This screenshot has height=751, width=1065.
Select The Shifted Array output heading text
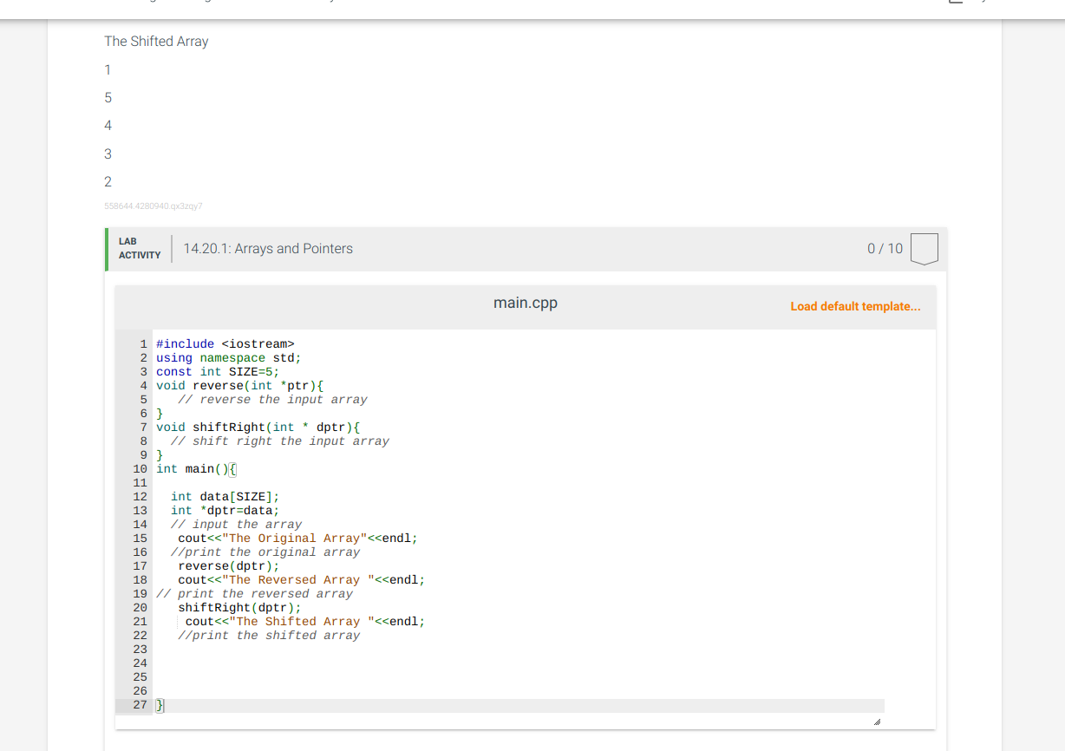156,41
